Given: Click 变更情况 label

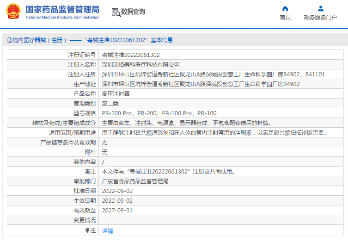Looking at the screenshot, I should point(85,220).
